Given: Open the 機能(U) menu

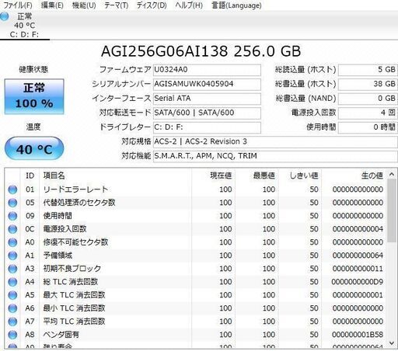Looking at the screenshot, I should point(84,5).
